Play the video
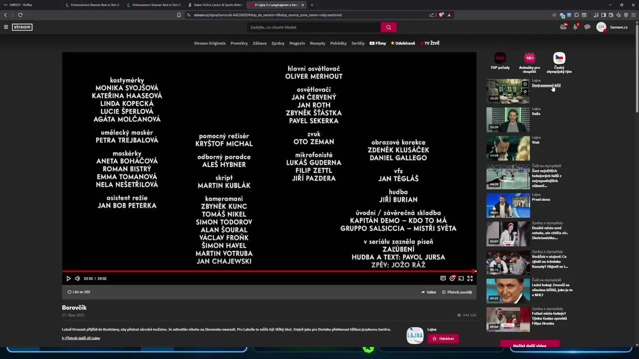639x359 pixels. click(x=68, y=279)
